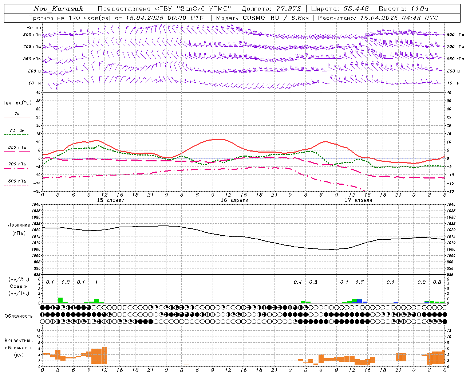
Task: Click the Высота: 110м label
Action: click(x=403, y=9)
